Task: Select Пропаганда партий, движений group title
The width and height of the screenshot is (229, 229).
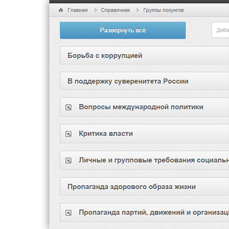Action: click(x=154, y=212)
